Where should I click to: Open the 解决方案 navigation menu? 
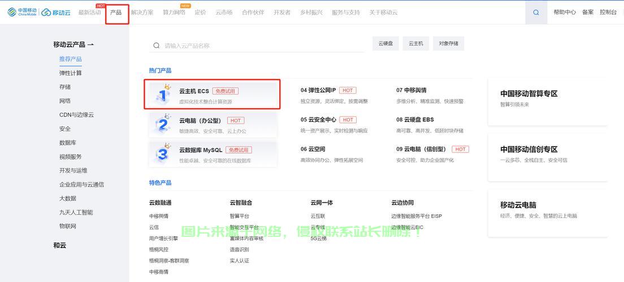[142, 12]
